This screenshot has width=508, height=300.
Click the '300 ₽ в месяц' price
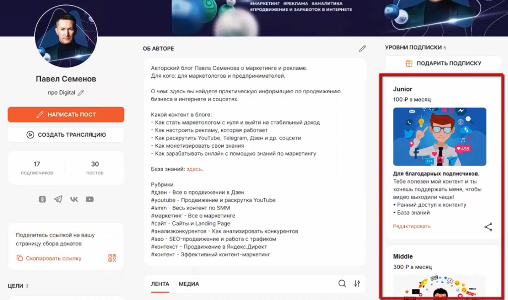(412, 267)
